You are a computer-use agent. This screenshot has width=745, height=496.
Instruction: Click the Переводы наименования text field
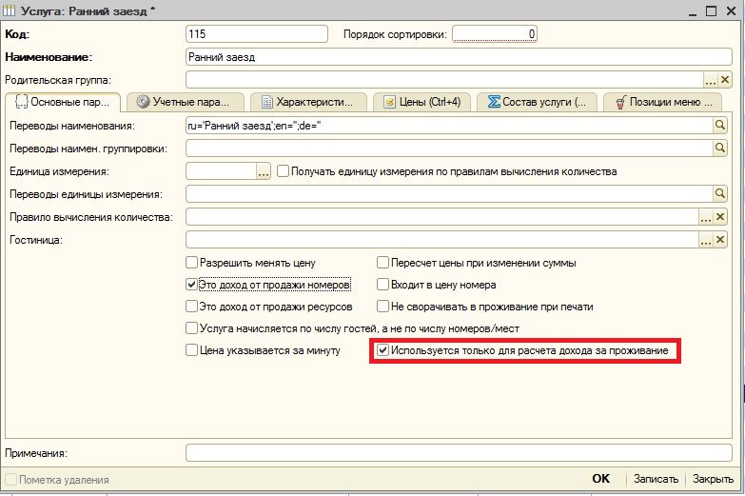tap(449, 126)
